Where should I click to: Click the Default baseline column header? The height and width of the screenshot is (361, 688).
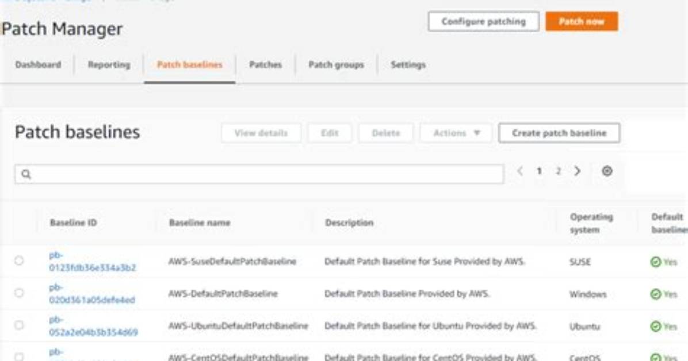point(669,223)
